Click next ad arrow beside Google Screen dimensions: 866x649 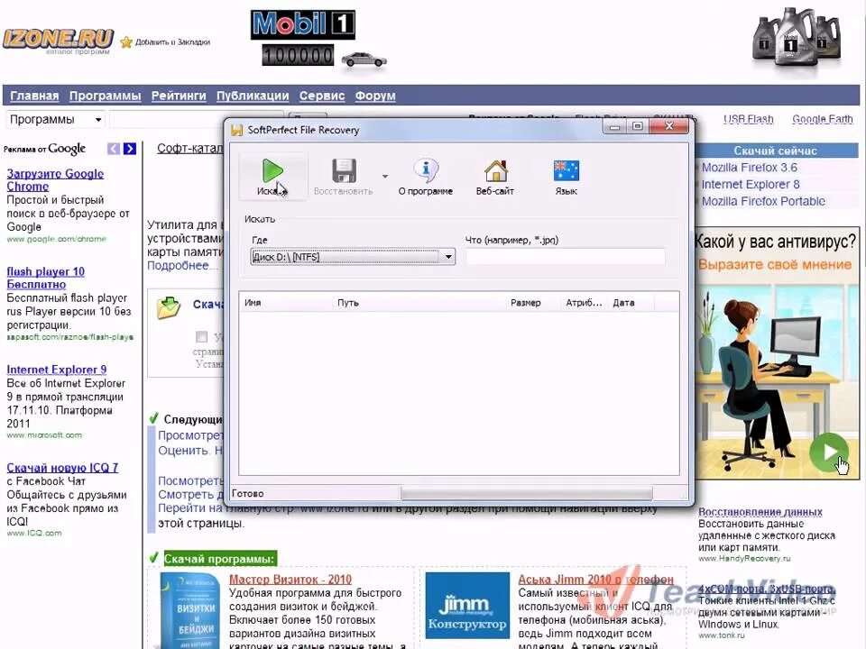(x=130, y=149)
